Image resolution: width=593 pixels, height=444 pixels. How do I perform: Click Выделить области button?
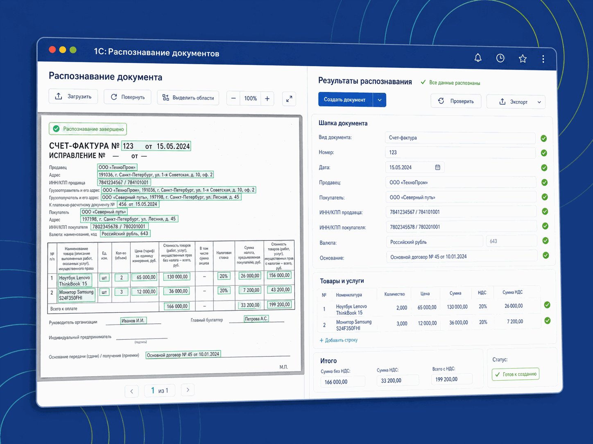(188, 98)
